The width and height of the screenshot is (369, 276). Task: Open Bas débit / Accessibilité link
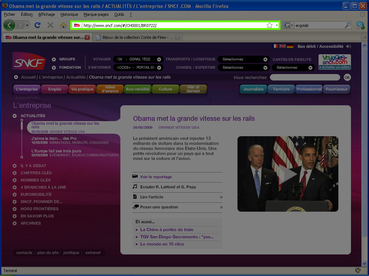coord(320,46)
